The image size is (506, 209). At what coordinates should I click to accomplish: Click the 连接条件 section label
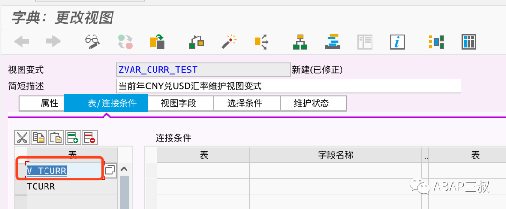pos(174,138)
